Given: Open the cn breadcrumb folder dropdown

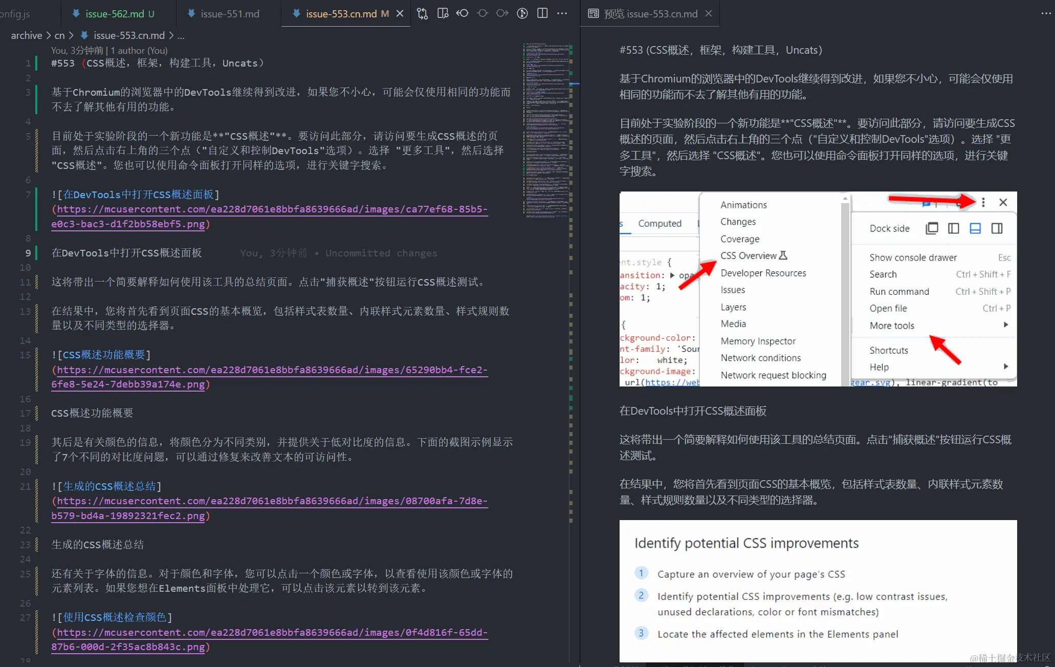Looking at the screenshot, I should (x=59, y=35).
